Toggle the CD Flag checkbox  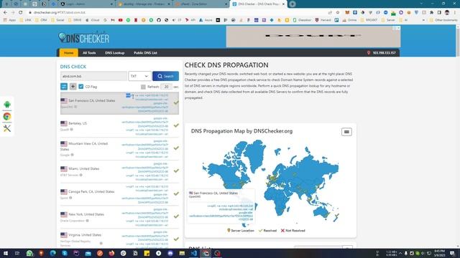[81, 87]
